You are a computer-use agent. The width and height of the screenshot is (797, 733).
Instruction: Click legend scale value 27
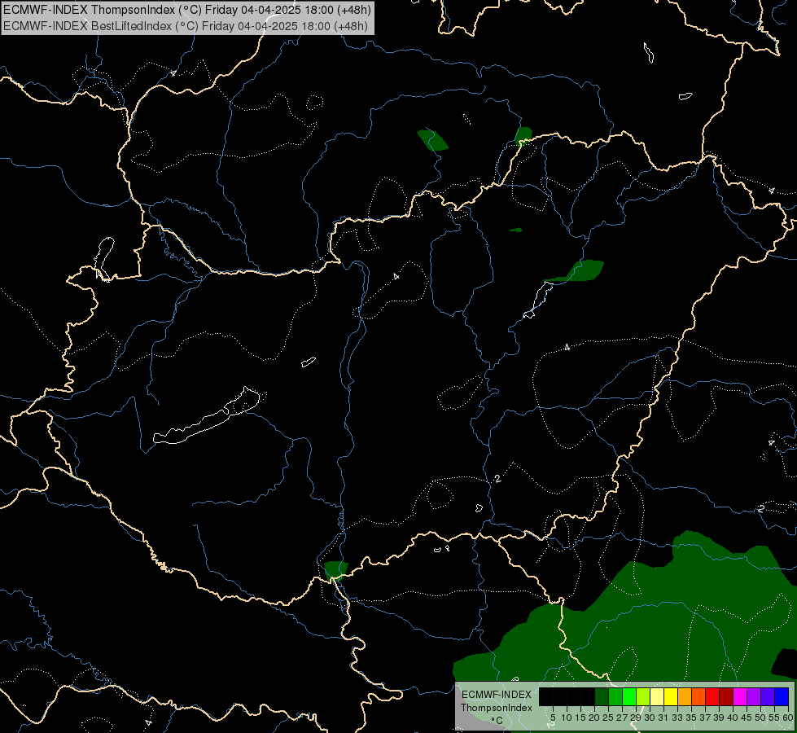pyautogui.click(x=622, y=718)
